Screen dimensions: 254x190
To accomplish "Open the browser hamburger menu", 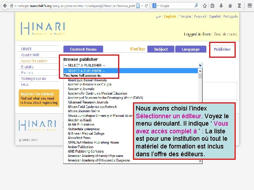I will point(250,6).
